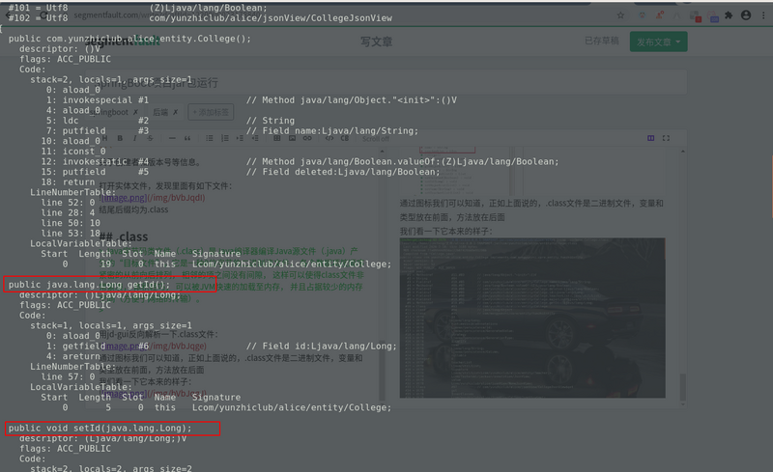This screenshot has height=472, width=773.
Task: Click the orange user extension icon
Action: click(660, 15)
